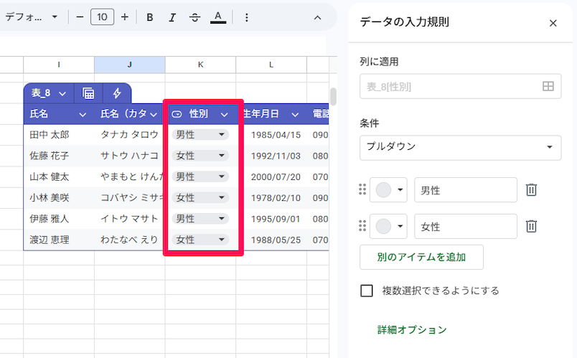Edit the 男性 item text field
This screenshot has height=358, width=577.
coord(466,190)
